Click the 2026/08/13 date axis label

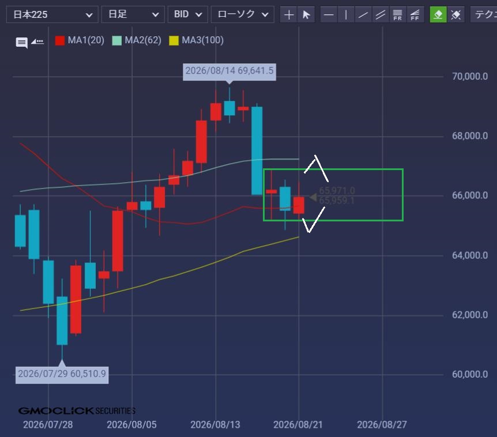click(x=215, y=425)
